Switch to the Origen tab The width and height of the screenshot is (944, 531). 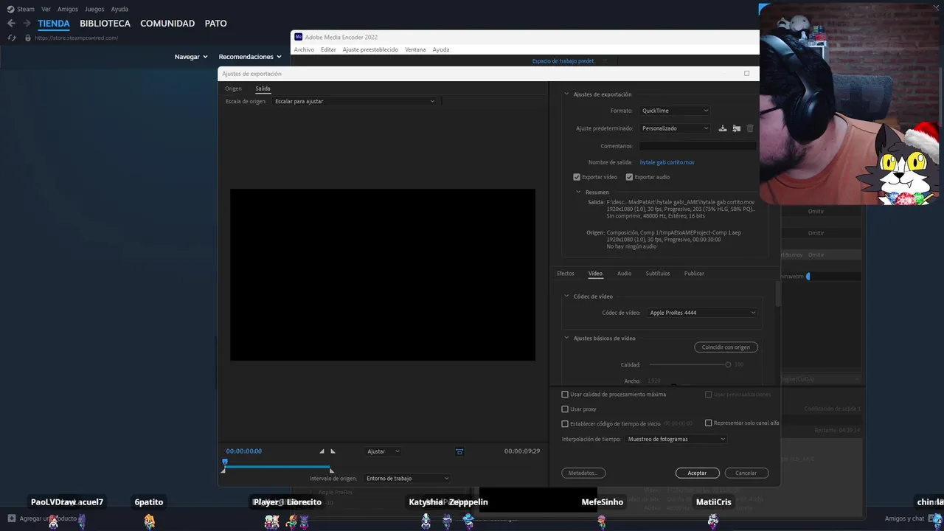[233, 88]
